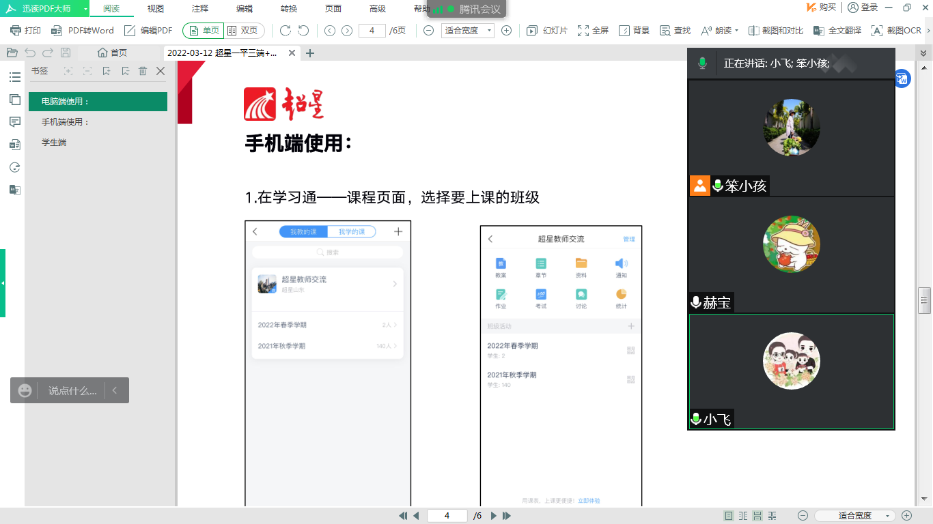933x524 pixels.
Task: Click the floating convert-to-Word blue icon
Action: point(902,78)
